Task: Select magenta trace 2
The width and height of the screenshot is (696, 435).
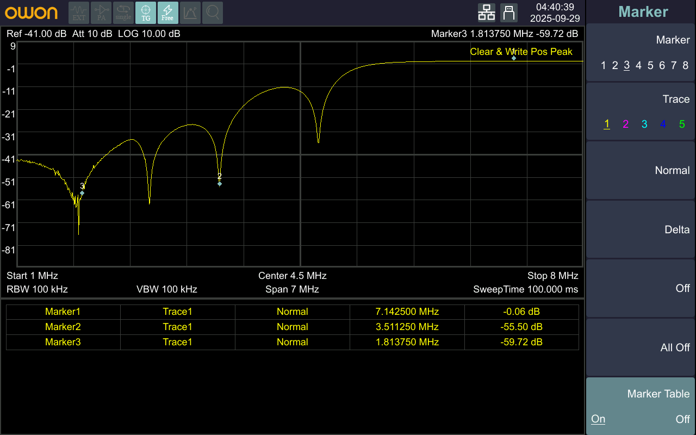Action: point(625,125)
